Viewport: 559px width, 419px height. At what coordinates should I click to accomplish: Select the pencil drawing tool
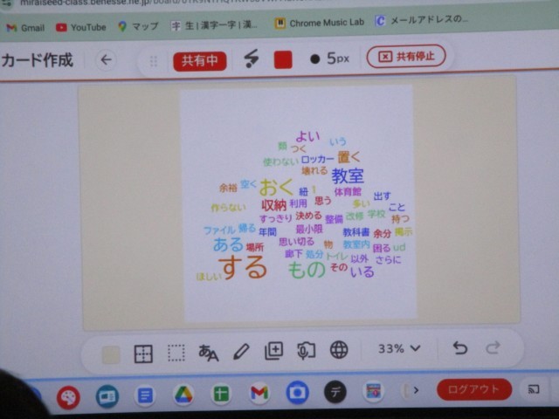click(241, 352)
